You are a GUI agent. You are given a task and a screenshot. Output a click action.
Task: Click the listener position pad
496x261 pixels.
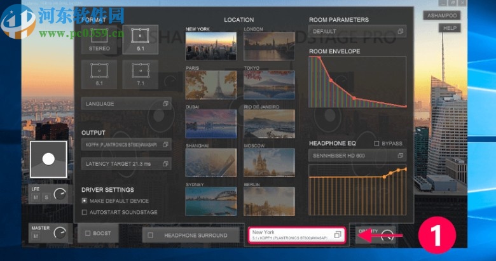coord(48,159)
